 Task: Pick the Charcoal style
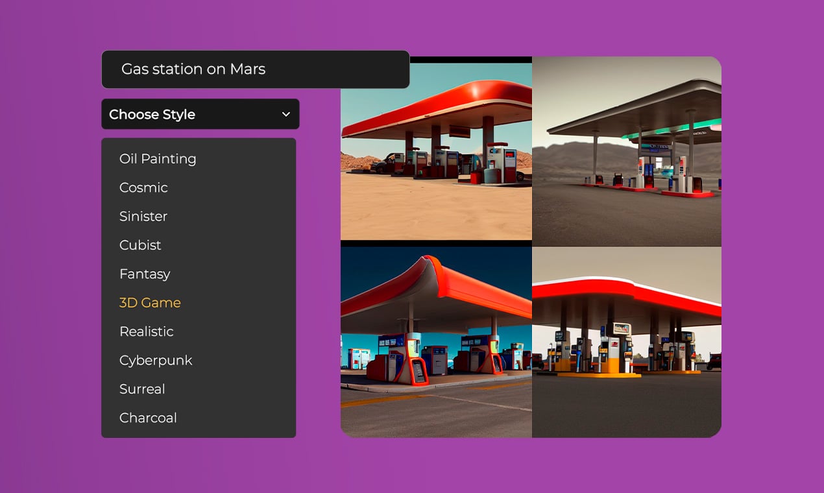point(148,418)
